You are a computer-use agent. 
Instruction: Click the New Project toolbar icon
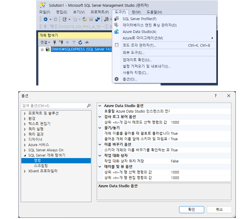(64, 19)
